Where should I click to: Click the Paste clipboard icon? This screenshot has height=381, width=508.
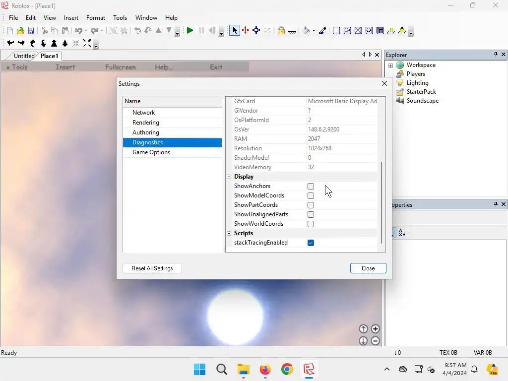(65, 30)
